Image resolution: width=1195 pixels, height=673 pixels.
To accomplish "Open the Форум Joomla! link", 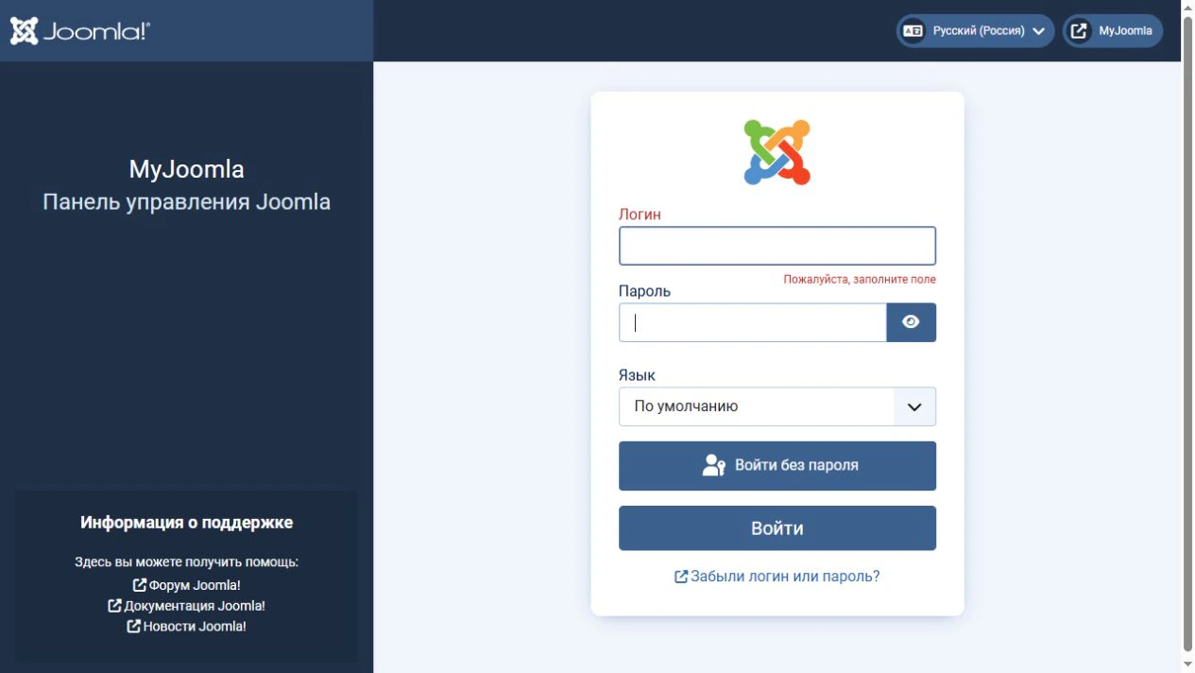I will click(187, 585).
